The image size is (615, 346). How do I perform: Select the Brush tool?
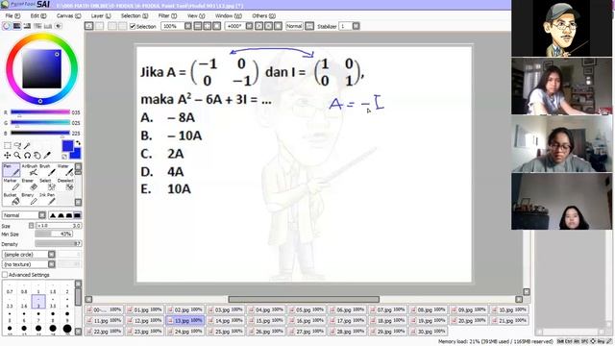pyautogui.click(x=47, y=170)
